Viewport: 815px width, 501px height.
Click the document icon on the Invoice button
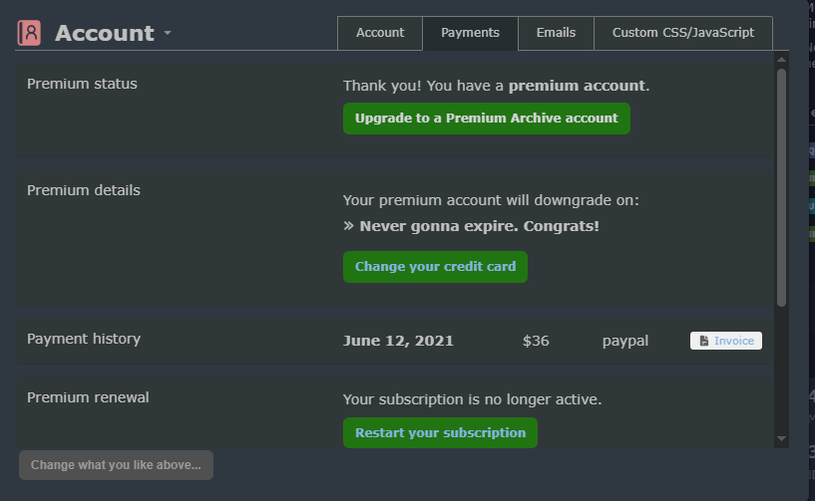704,341
